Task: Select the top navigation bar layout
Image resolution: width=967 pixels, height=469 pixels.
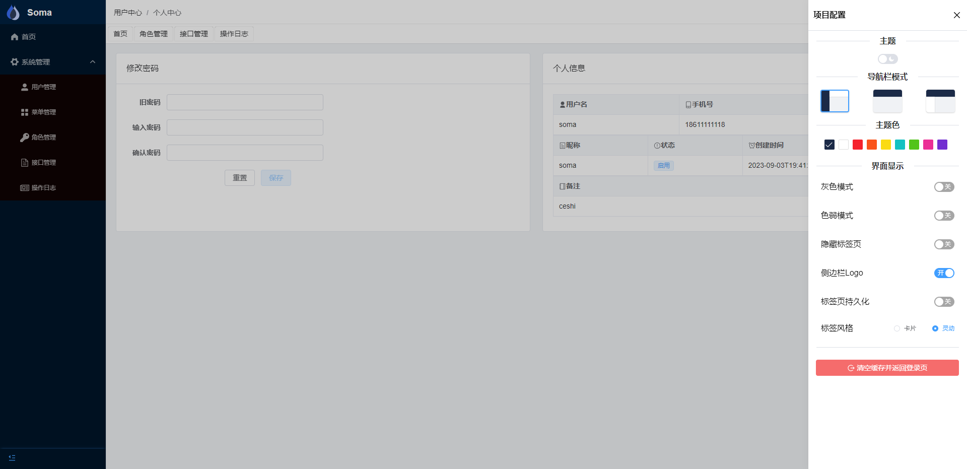Action: pos(887,101)
